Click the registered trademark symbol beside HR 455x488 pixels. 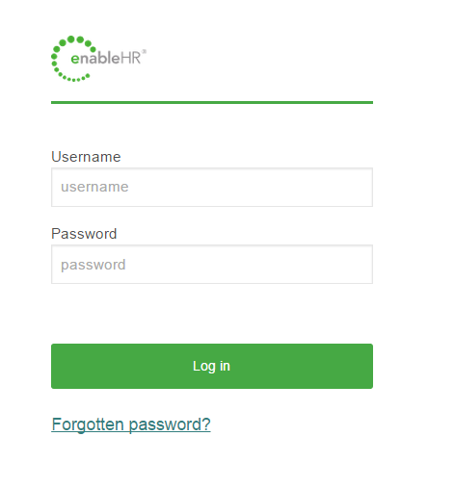(x=145, y=51)
